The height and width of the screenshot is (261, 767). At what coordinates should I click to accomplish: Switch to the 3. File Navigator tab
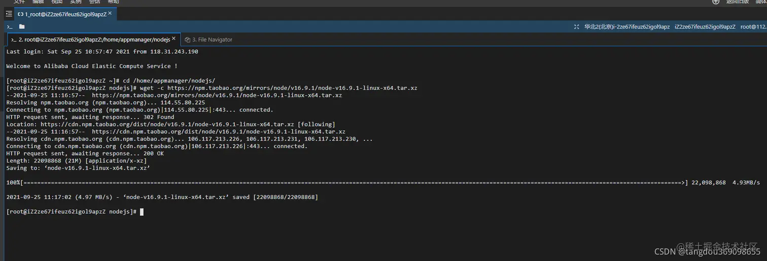point(208,40)
